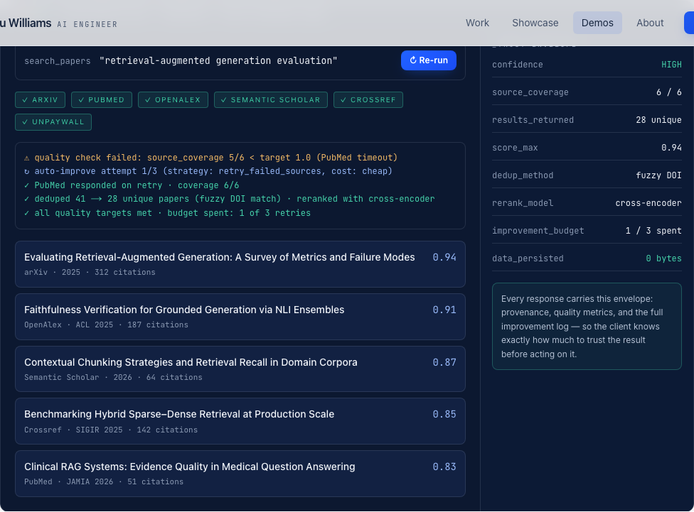694x512 pixels.
Task: Click arXiv · 2025 · 312 citations metadata
Action: 90,273
